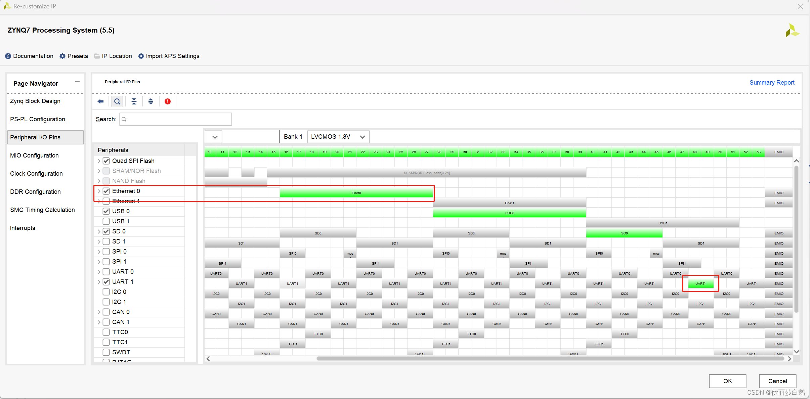Go to Zynq Block Design page
Viewport: 810px width, 399px height.
35,101
